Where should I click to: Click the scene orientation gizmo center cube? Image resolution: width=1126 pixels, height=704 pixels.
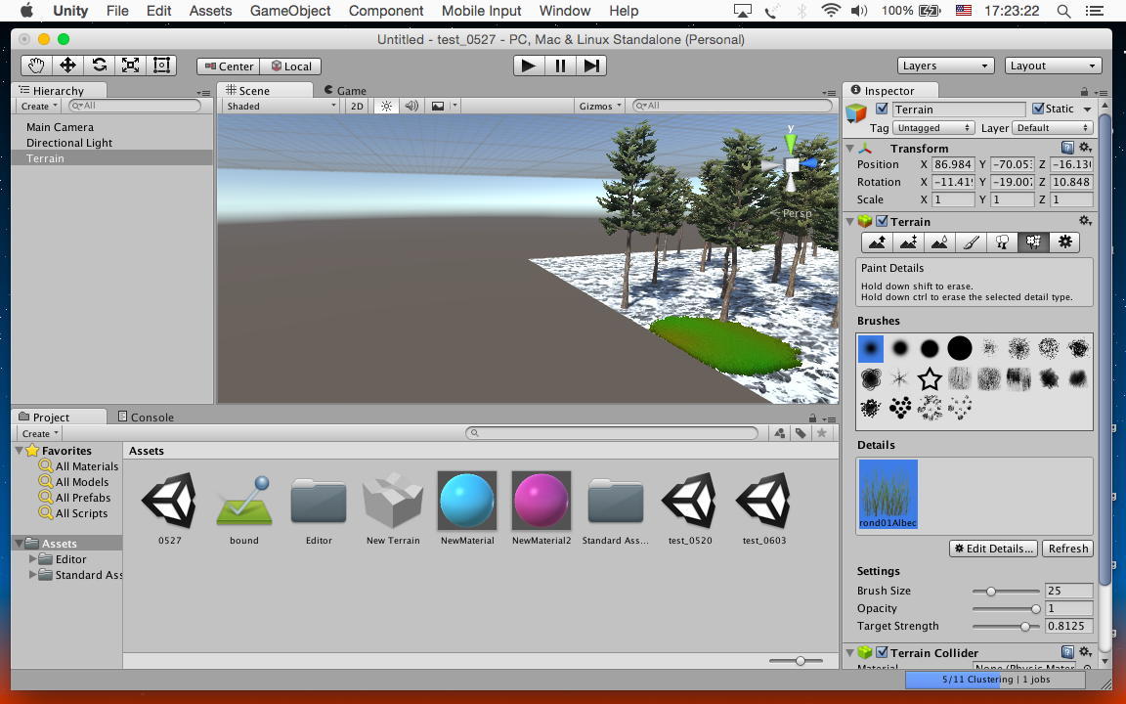pos(792,165)
